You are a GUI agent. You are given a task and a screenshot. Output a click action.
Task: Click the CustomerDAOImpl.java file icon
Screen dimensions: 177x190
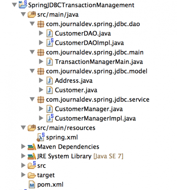pos(50,43)
